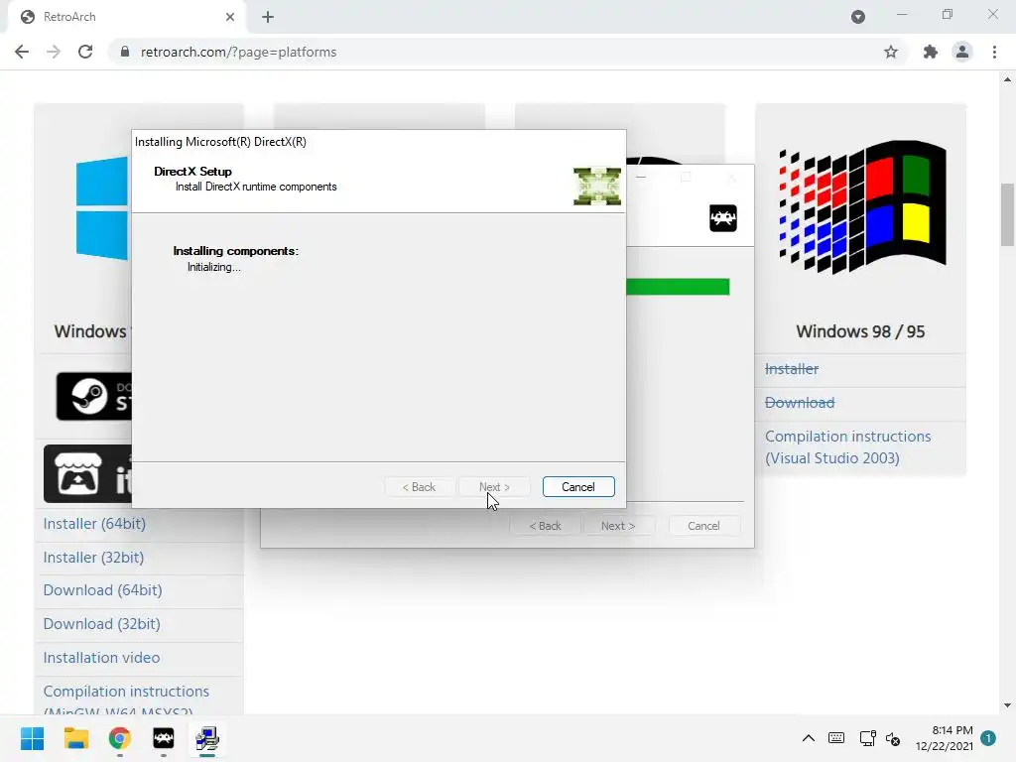Screen dimensions: 1016x762
Task: Click the itch.io download badge
Action: tap(87, 473)
